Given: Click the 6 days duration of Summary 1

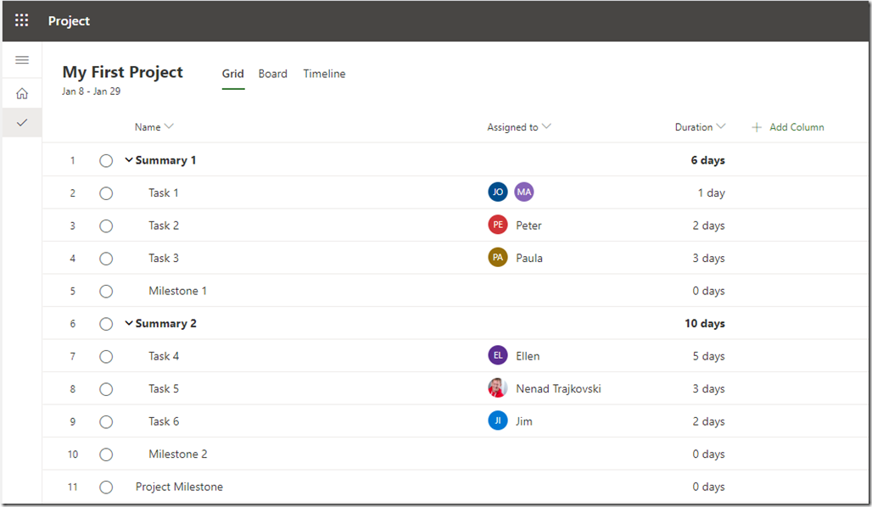Looking at the screenshot, I should coord(708,160).
